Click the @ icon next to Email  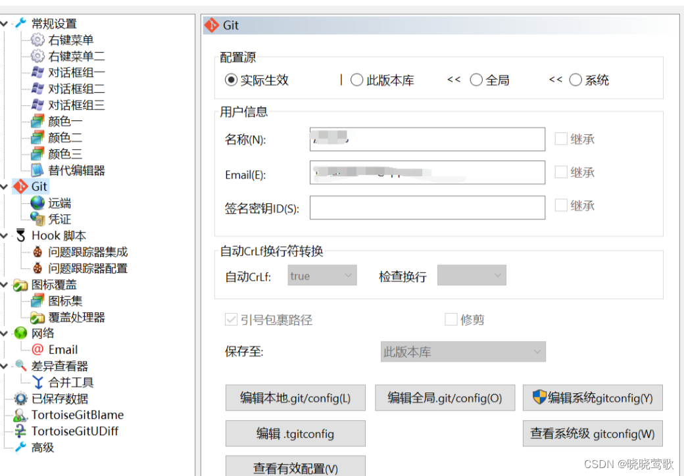(x=37, y=350)
